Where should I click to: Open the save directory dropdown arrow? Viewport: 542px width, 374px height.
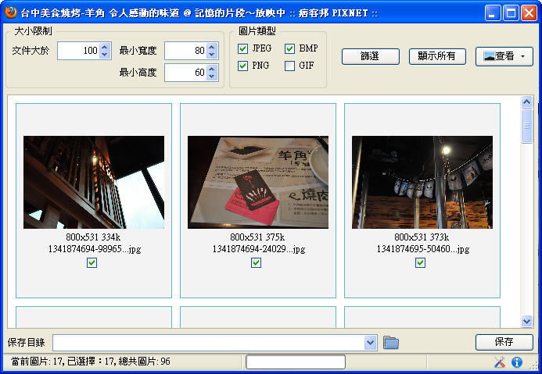(x=371, y=343)
